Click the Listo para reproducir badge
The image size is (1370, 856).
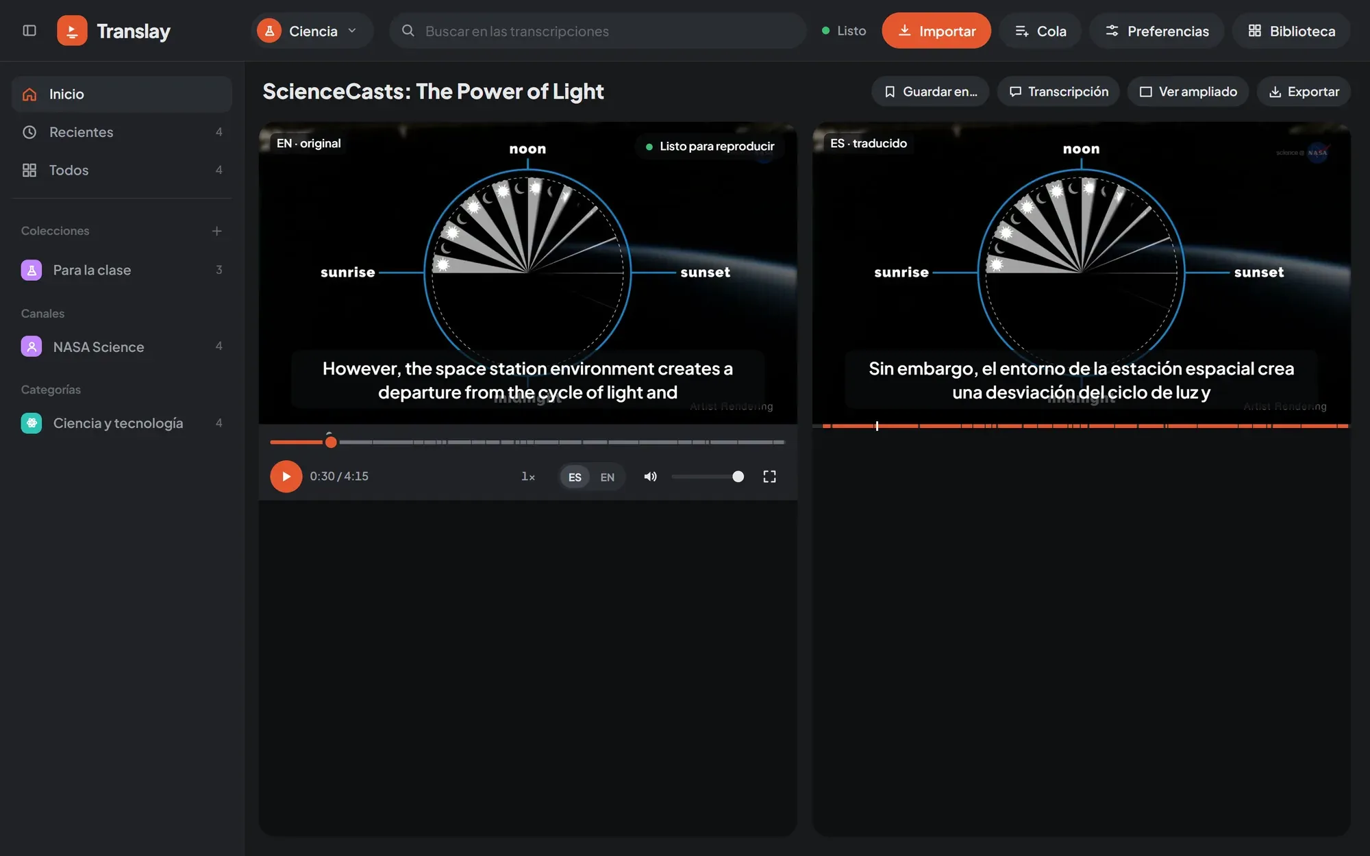[710, 146]
